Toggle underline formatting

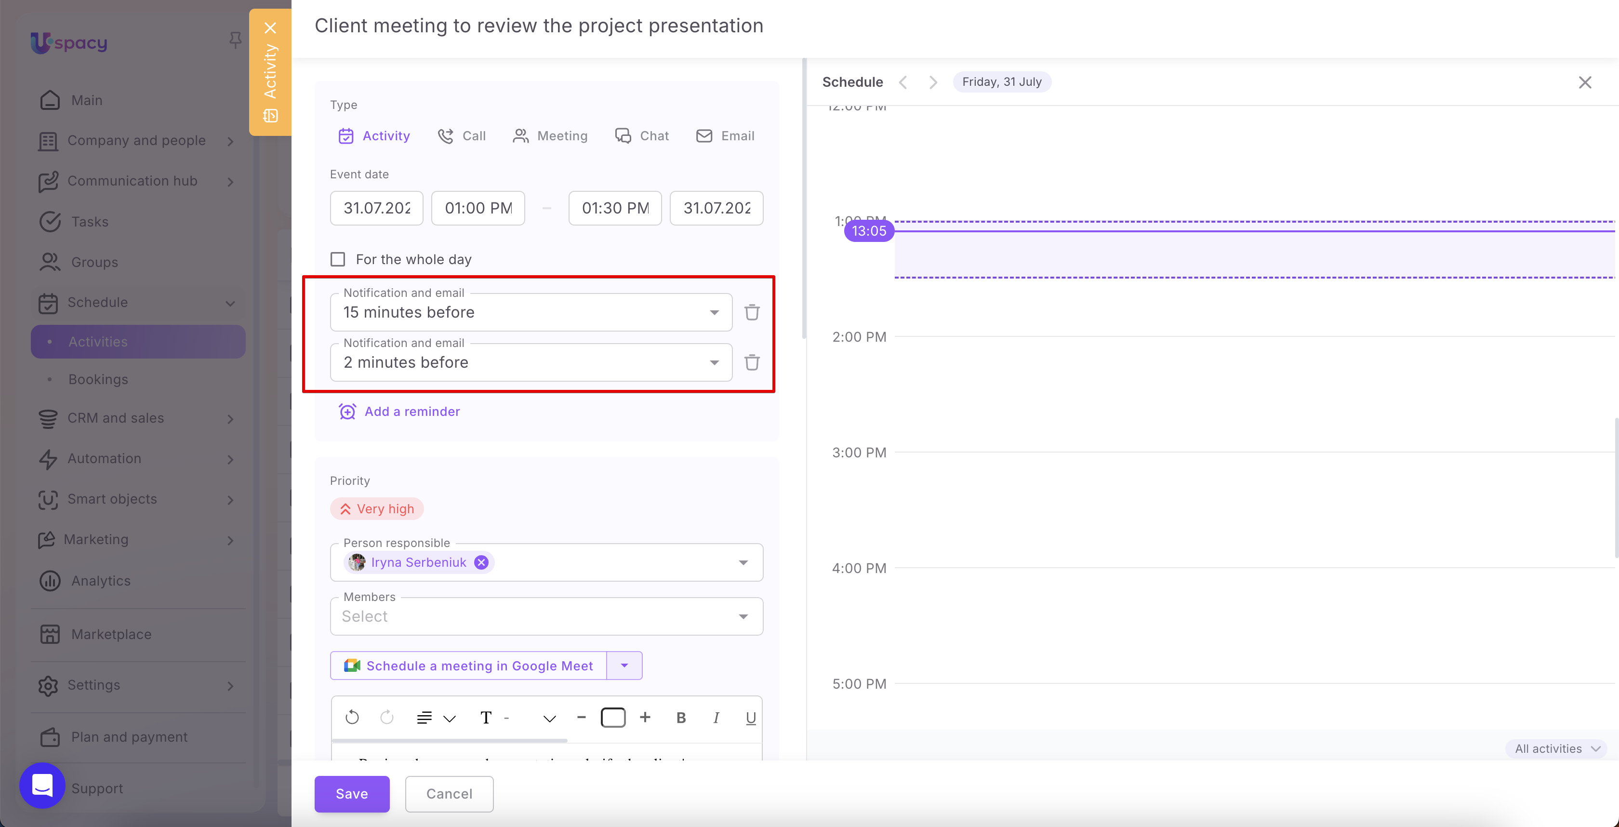tap(750, 718)
